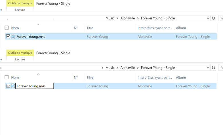Expand chevron before Music in lower address bar
This screenshot has height=135, width=223.
102,68
